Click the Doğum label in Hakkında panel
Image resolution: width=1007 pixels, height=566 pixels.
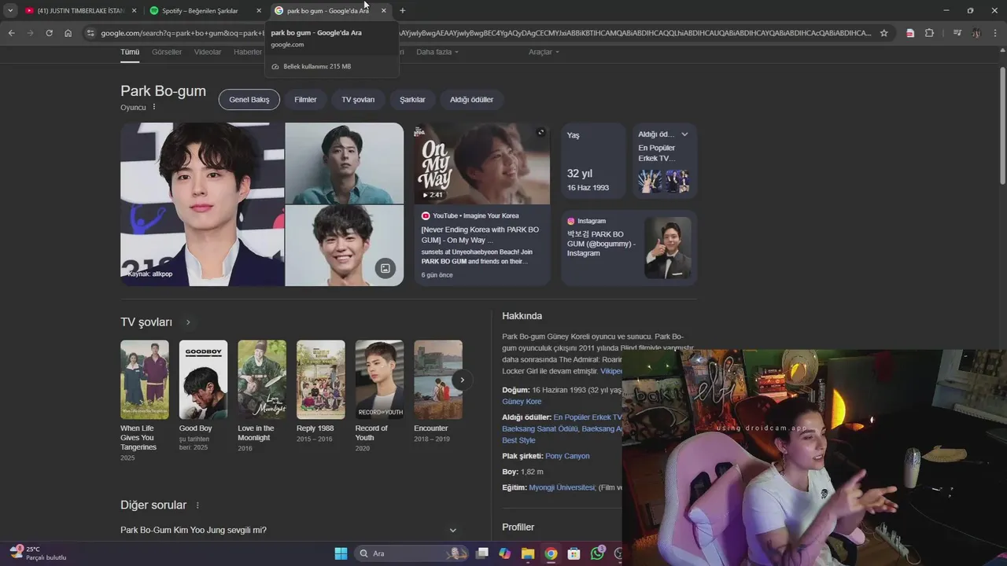coord(515,390)
